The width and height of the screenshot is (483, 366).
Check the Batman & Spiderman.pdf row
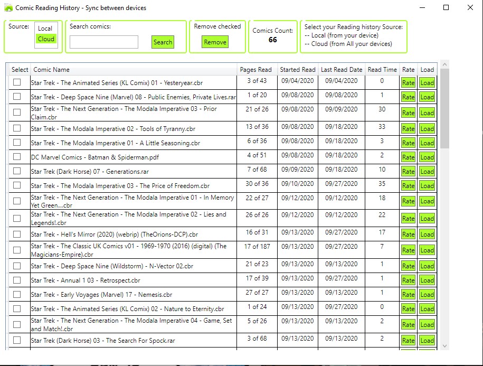(17, 156)
